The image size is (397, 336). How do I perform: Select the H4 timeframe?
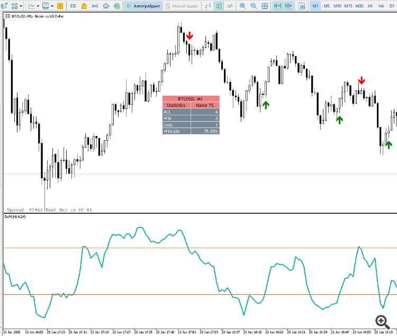coord(381,6)
